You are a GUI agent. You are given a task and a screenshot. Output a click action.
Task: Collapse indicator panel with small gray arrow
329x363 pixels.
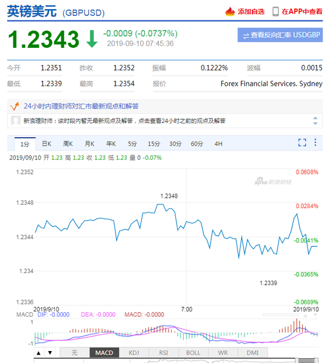[x=306, y=315]
